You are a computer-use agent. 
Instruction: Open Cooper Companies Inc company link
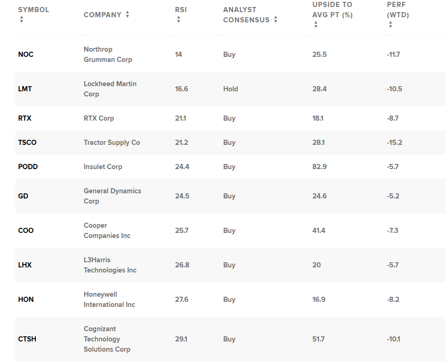(x=107, y=231)
